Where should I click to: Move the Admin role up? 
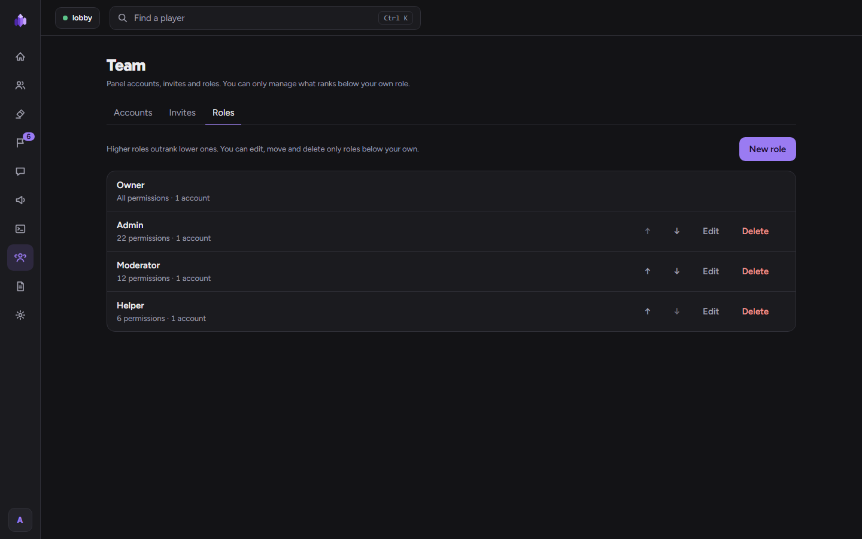(648, 231)
